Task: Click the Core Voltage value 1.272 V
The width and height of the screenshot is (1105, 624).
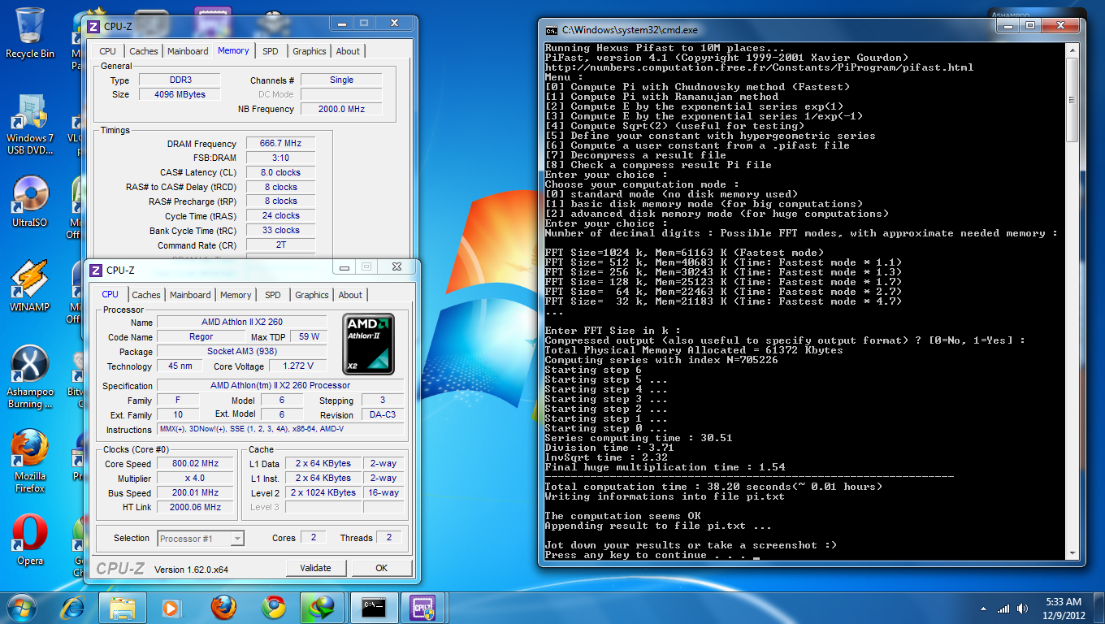Action: coord(297,366)
